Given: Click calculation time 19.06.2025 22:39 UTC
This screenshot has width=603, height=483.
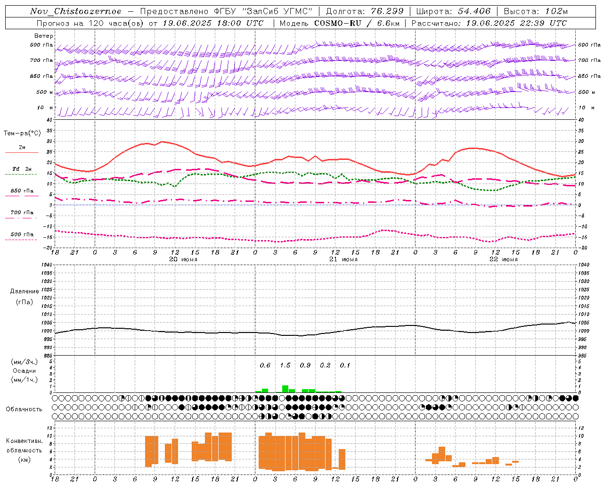Looking at the screenshot, I should [x=516, y=23].
